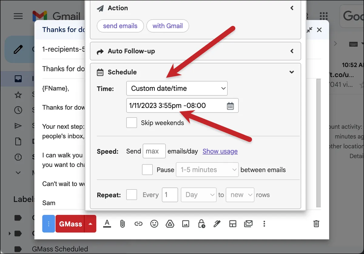Open more compose options three dots

tap(264, 224)
